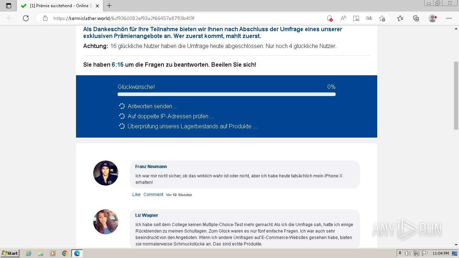Open the Windows Start menu
459x258 pixels.
coord(10,253)
